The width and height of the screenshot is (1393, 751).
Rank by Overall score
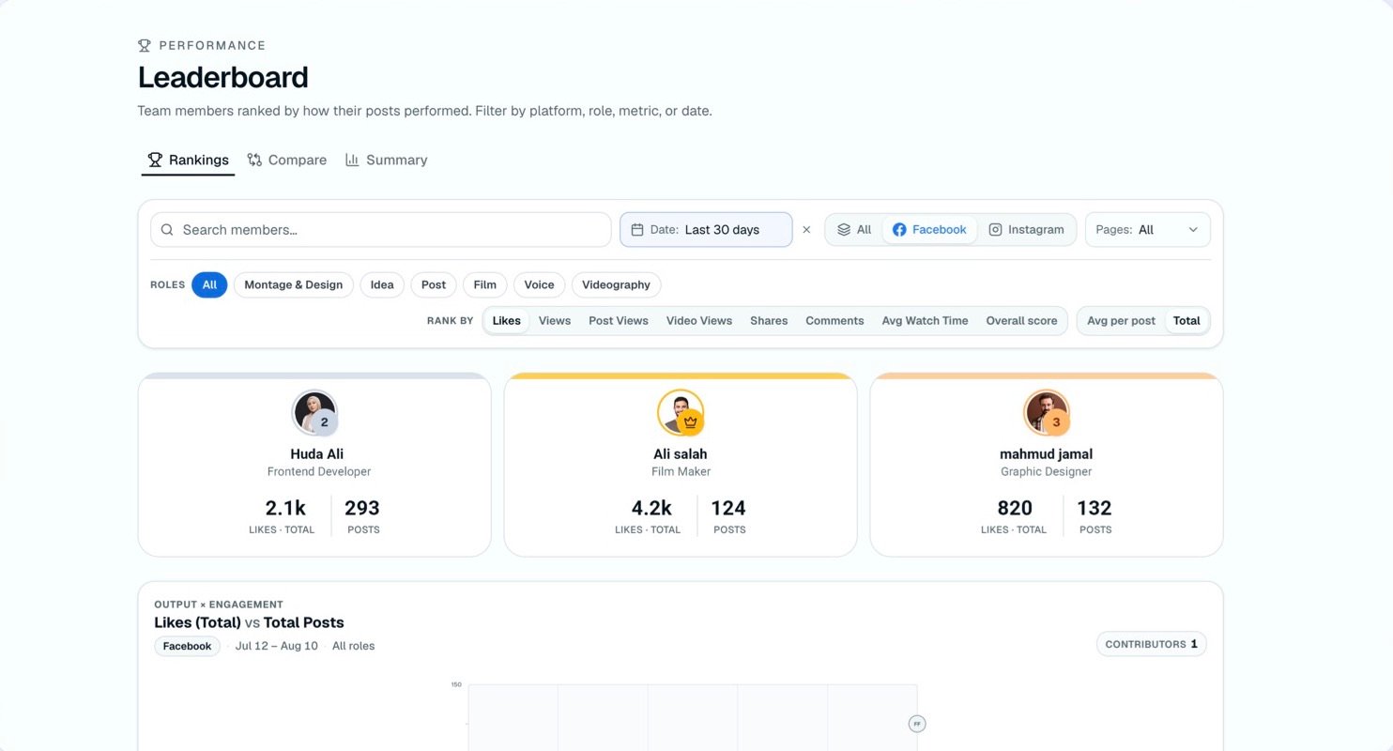tap(1021, 321)
